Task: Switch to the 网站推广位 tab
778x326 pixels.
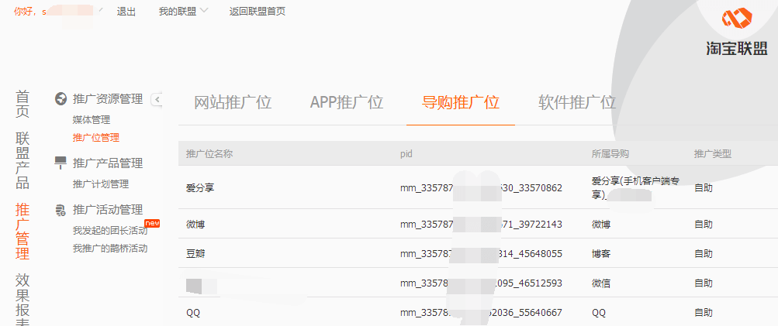Action: click(x=232, y=103)
